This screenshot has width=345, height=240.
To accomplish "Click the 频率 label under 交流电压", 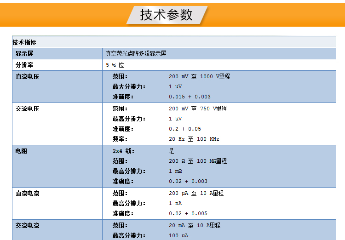I will 120,139.
